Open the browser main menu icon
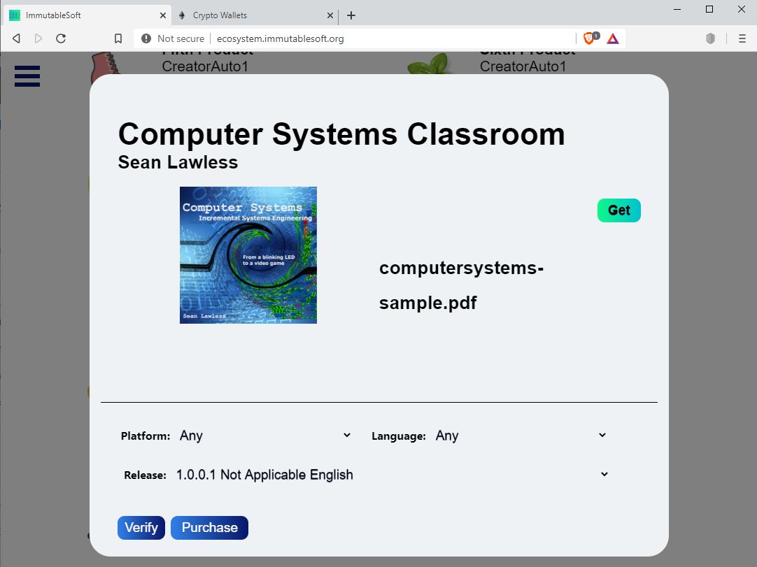This screenshot has height=567, width=757. click(742, 38)
